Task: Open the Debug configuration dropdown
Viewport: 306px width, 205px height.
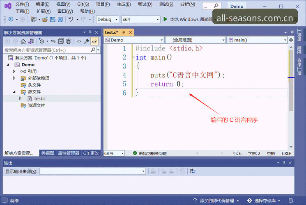Action: pos(107,19)
